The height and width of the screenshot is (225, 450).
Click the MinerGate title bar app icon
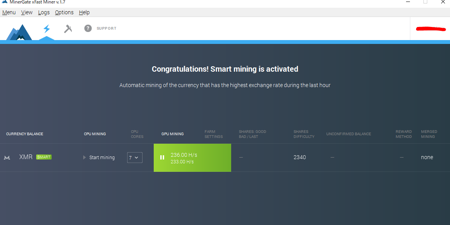click(x=5, y=2)
